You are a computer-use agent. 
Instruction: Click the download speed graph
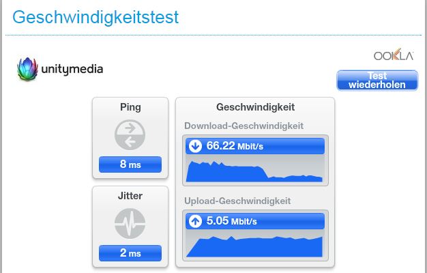[254, 171]
